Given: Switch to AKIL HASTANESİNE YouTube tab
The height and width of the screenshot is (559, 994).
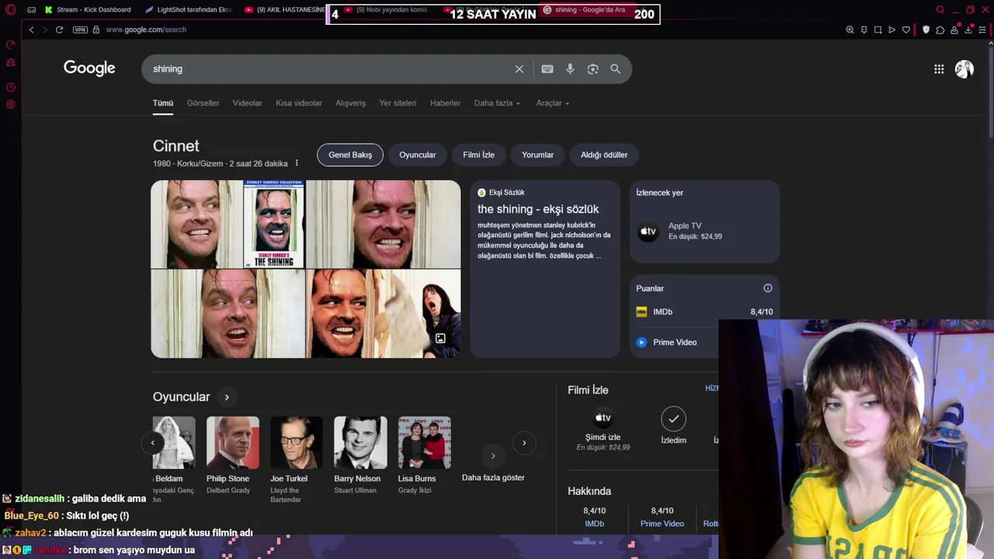Looking at the screenshot, I should [284, 9].
